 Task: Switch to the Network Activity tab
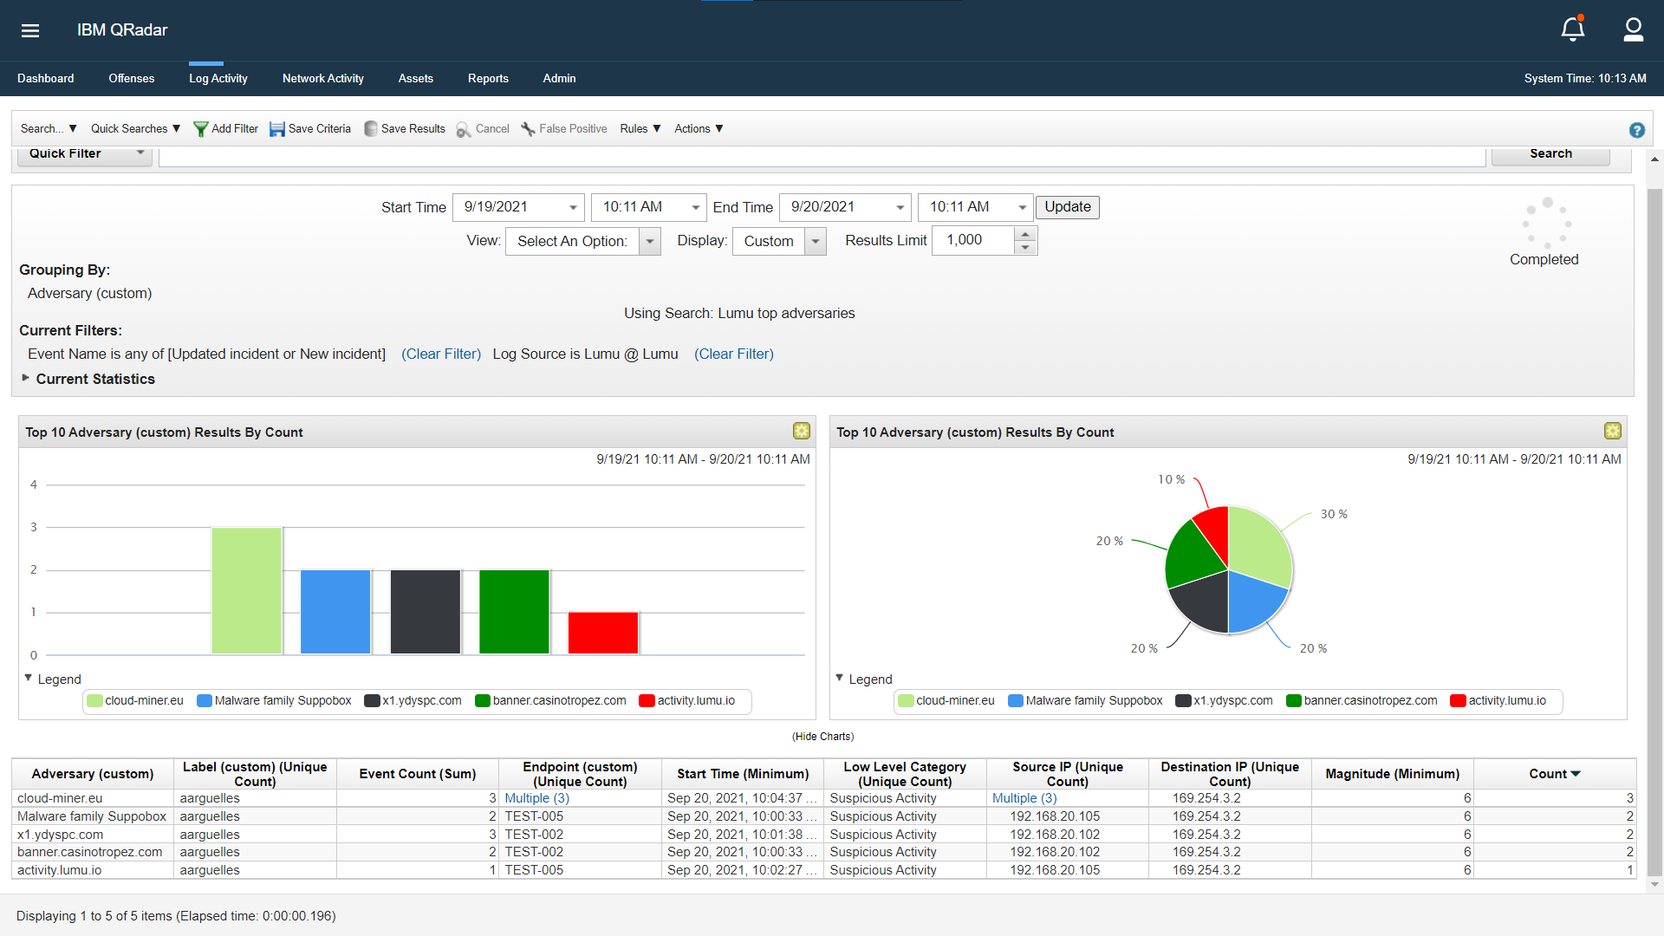323,79
